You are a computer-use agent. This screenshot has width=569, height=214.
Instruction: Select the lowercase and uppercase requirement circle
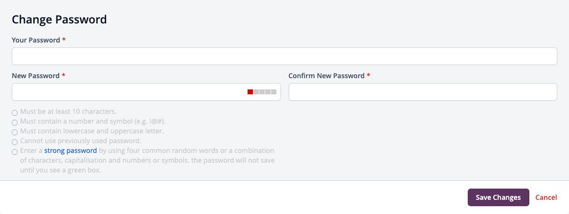15,132
